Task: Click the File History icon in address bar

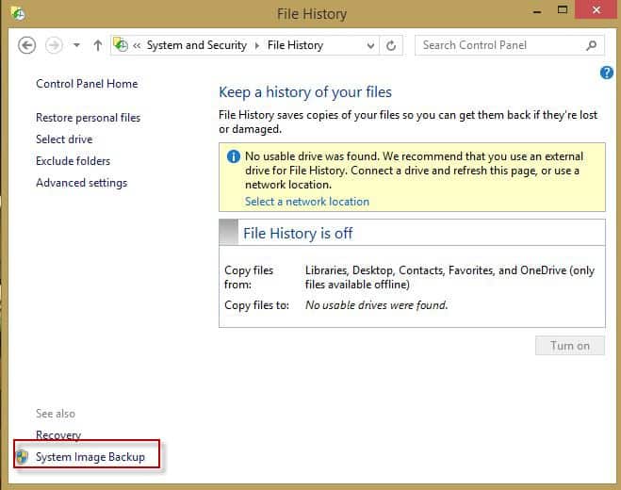Action: pyautogui.click(x=121, y=45)
